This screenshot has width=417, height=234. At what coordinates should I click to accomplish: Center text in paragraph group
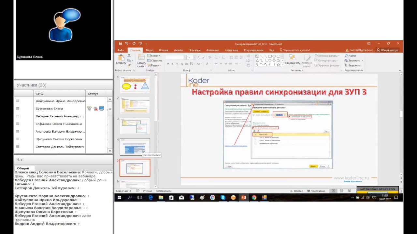tap(221, 64)
